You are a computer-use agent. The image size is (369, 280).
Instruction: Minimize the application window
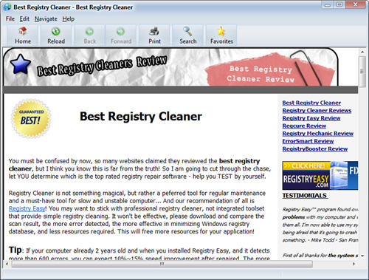pos(328,4)
